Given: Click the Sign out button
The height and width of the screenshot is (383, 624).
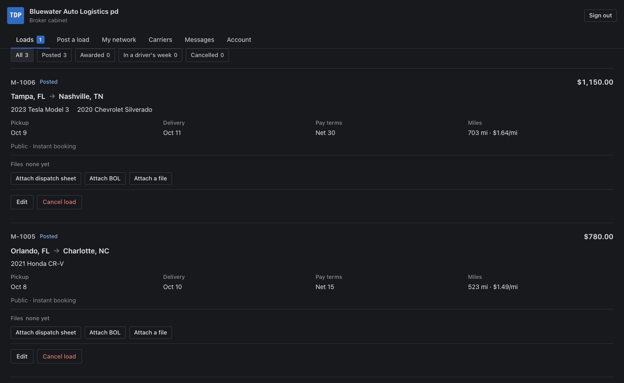Looking at the screenshot, I should [x=600, y=15].
